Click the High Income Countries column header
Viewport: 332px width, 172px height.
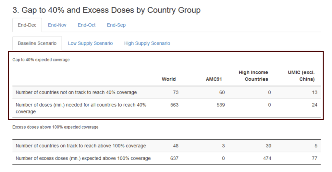point(253,76)
